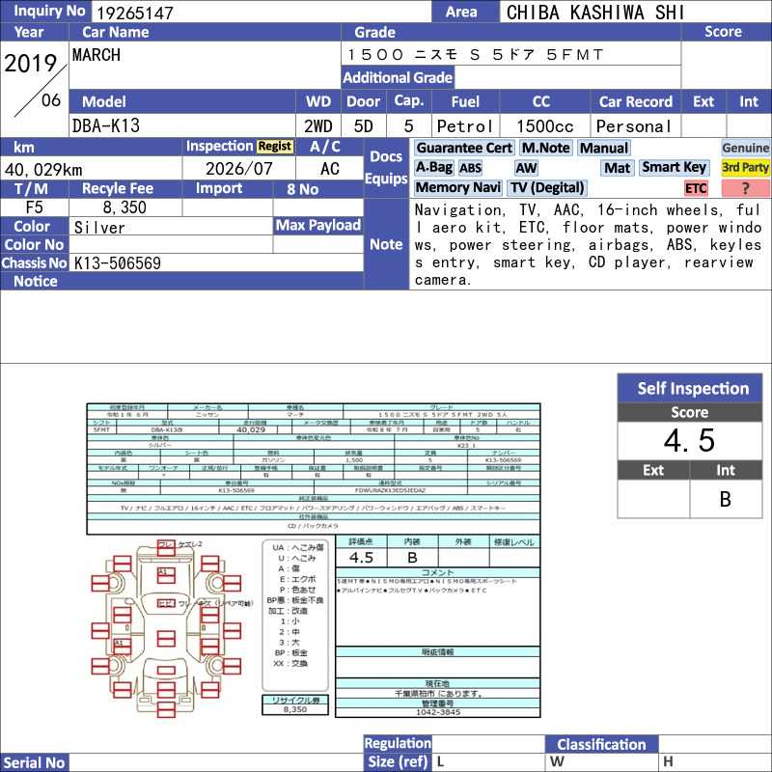Viewport: 772px width, 772px height.
Task: Click the inspection date 2026/07
Action: click(238, 169)
